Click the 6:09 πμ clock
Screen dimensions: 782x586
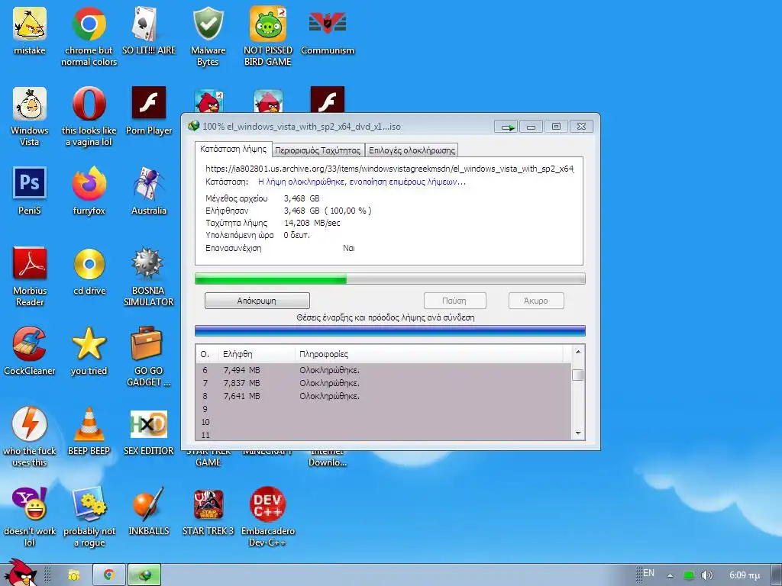pos(745,575)
